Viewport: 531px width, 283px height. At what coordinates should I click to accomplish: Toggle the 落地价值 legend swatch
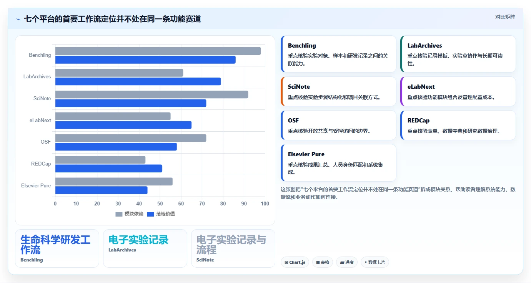click(150, 214)
